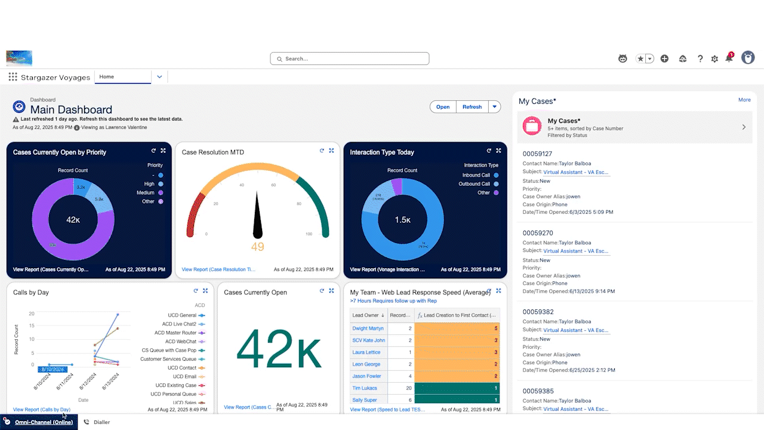Open the notifications bell

click(x=729, y=58)
